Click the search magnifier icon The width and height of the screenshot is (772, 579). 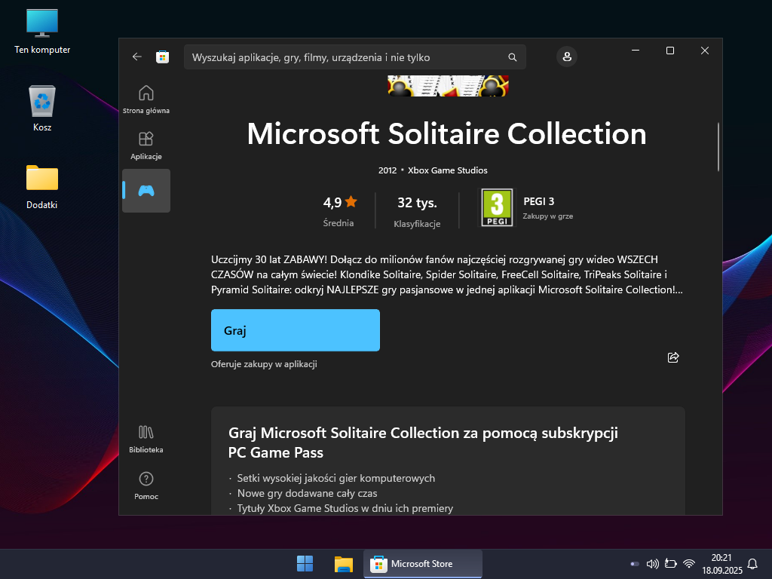pyautogui.click(x=513, y=57)
